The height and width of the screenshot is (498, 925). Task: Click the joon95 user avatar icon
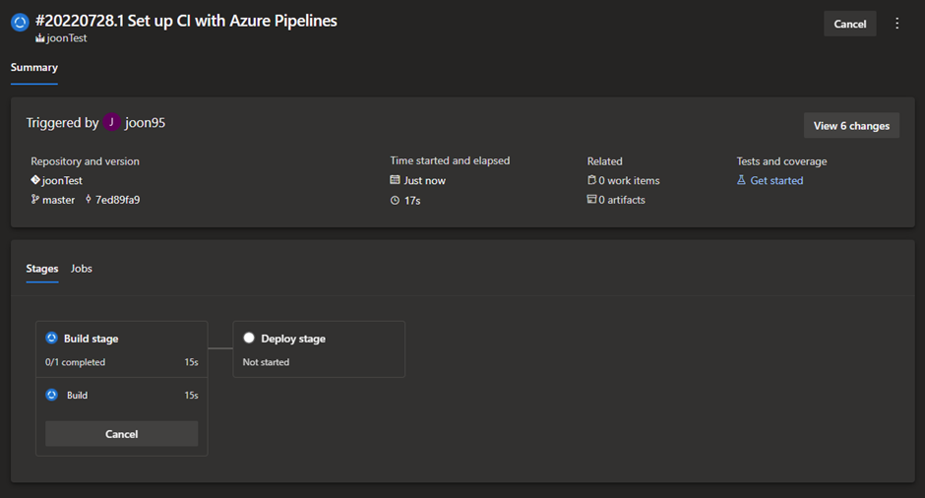click(x=111, y=123)
